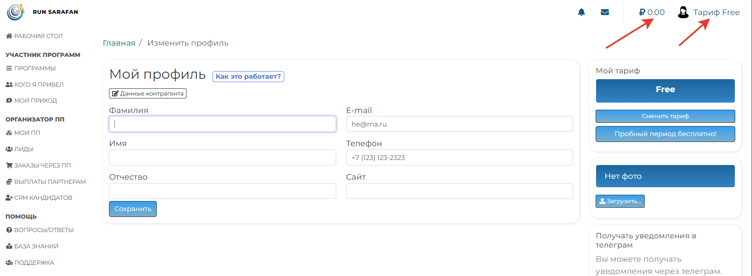
Task: Click the Run Sarafan logo
Action: click(16, 12)
